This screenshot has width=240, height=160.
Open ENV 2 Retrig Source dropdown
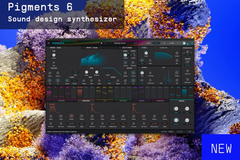113,124
